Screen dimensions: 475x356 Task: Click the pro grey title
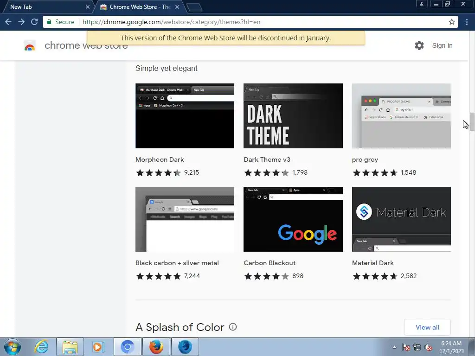click(x=365, y=160)
